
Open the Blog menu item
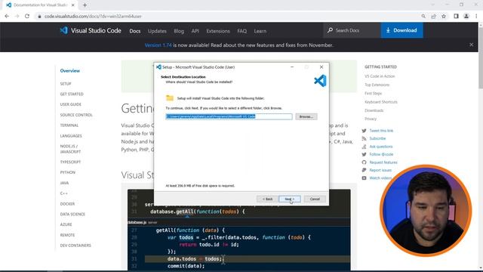tap(179, 31)
